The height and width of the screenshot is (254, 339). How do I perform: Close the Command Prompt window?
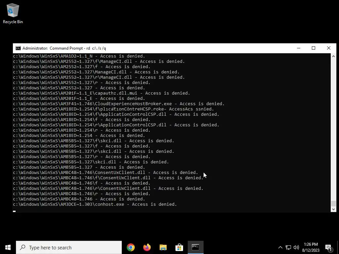click(x=329, y=48)
